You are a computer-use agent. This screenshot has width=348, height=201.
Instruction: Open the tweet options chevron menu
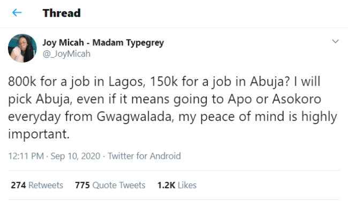pyautogui.click(x=335, y=41)
